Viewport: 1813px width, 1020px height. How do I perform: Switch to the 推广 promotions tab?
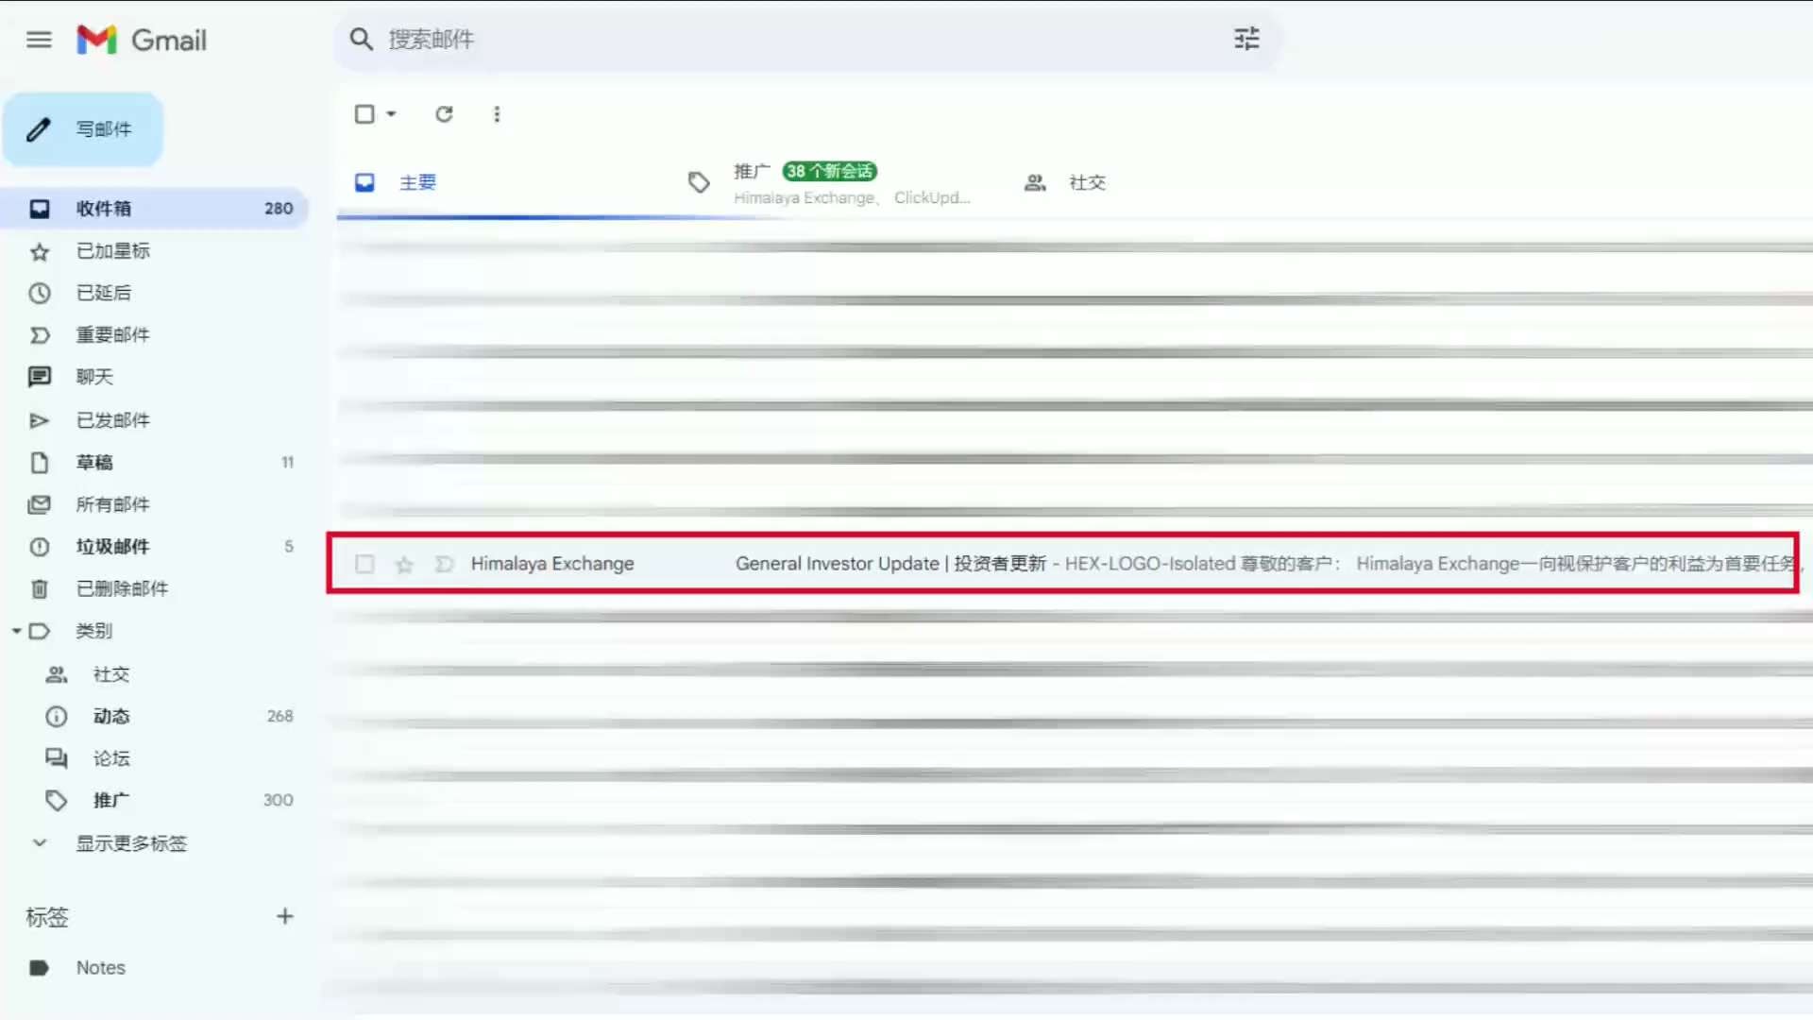[x=751, y=172]
